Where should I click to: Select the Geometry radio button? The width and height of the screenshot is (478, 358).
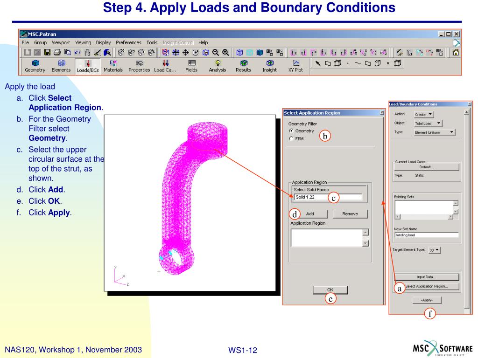291,131
